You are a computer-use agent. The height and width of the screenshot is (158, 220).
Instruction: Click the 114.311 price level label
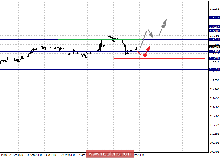[214, 40]
